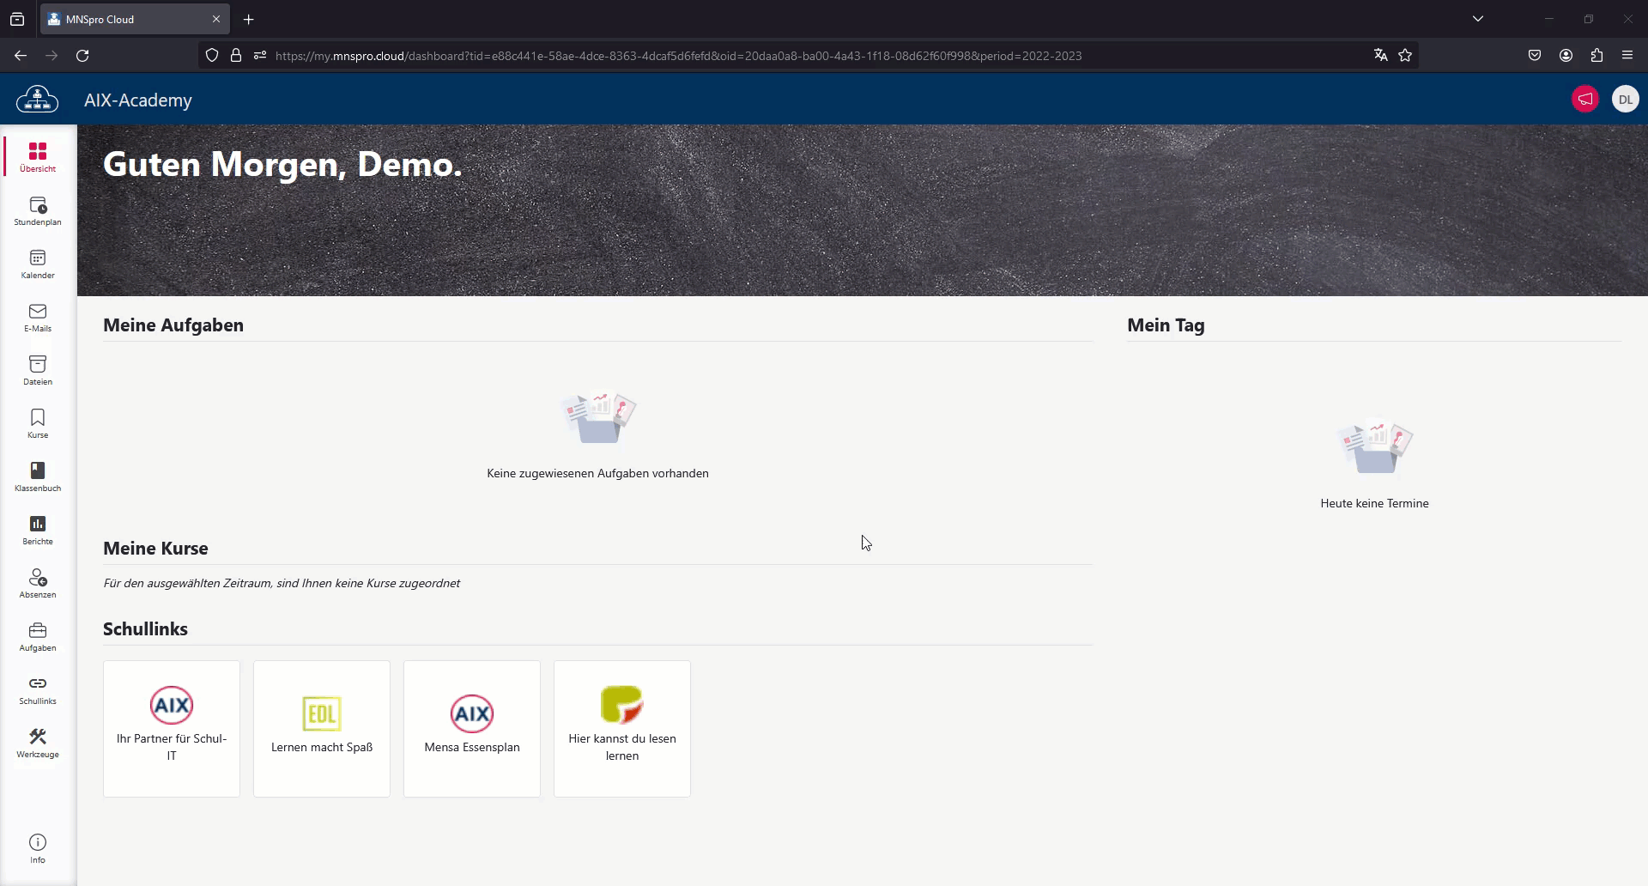
Task: Open the Dateien file storage
Action: point(38,371)
